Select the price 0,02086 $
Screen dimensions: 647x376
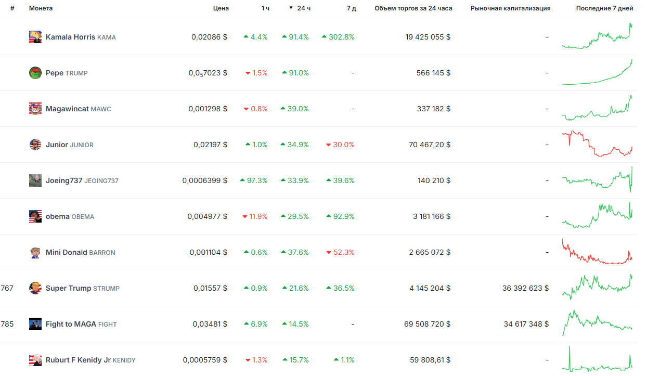(209, 37)
